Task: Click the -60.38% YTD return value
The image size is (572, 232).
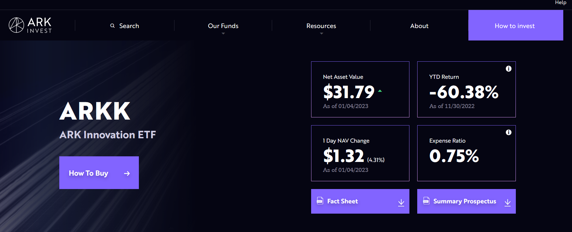Action: (464, 92)
